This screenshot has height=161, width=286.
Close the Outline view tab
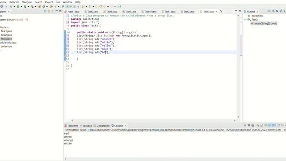point(257,12)
